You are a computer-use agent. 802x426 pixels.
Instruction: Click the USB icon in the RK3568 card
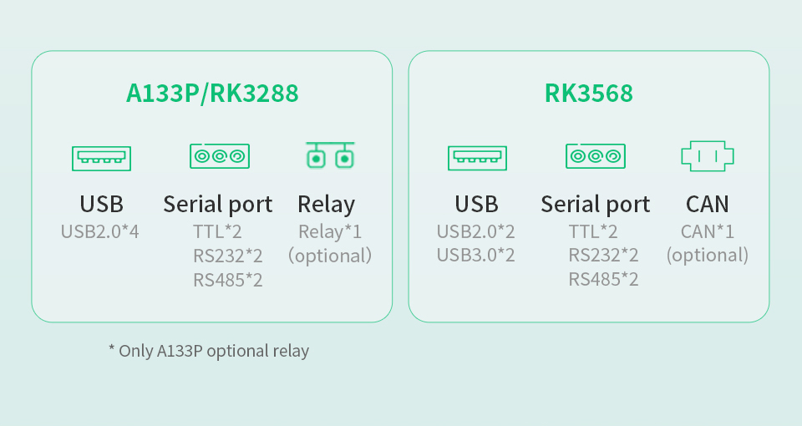477,157
